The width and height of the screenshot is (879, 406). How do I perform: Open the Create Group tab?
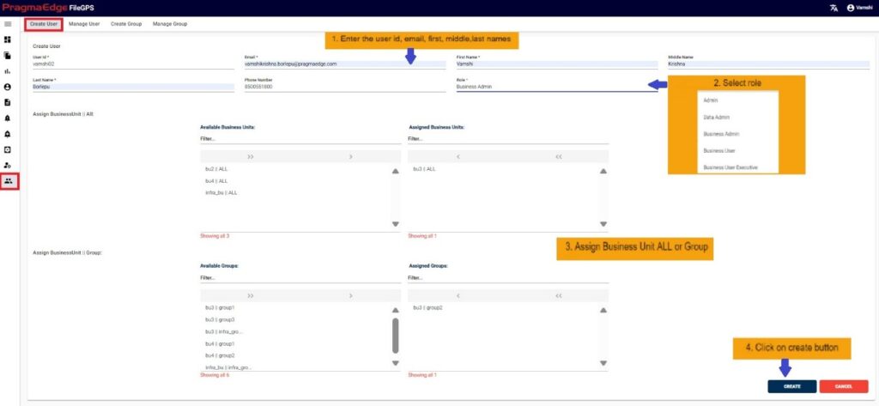[x=126, y=24]
